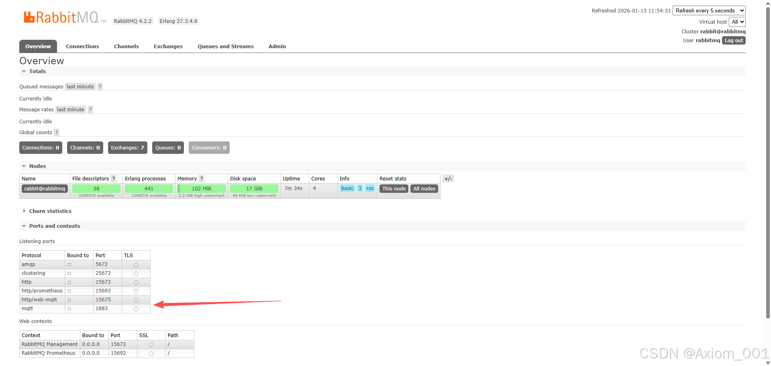Viewport: 771px width, 366px height.
Task: Click the rss info badge
Action: 369,188
